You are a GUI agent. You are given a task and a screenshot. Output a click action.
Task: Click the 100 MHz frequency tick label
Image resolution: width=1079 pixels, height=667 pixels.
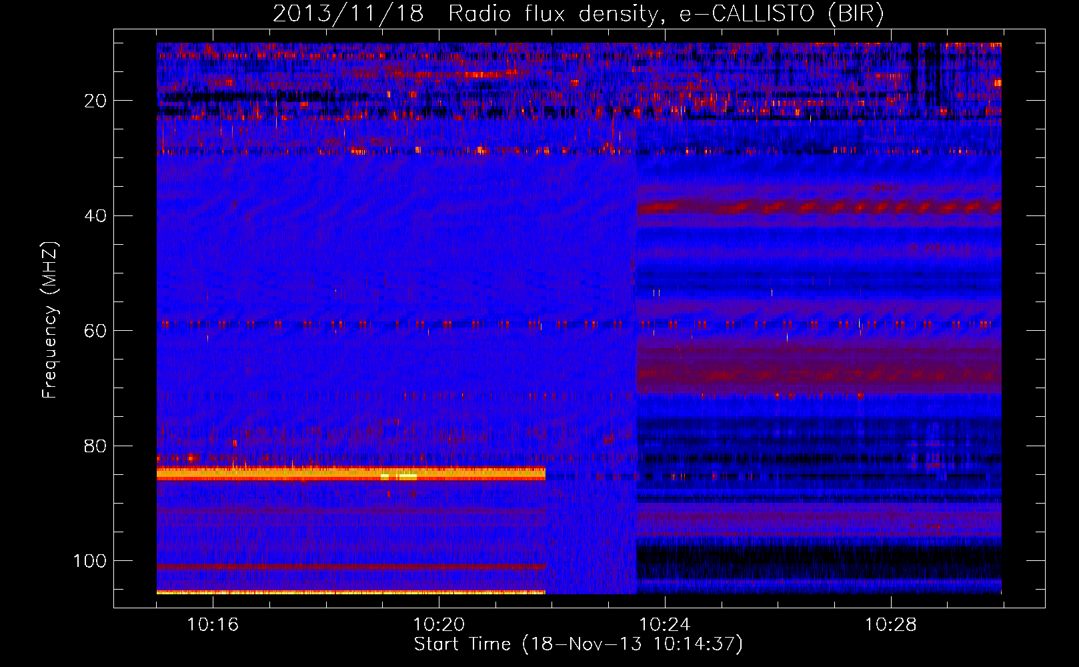coord(90,561)
